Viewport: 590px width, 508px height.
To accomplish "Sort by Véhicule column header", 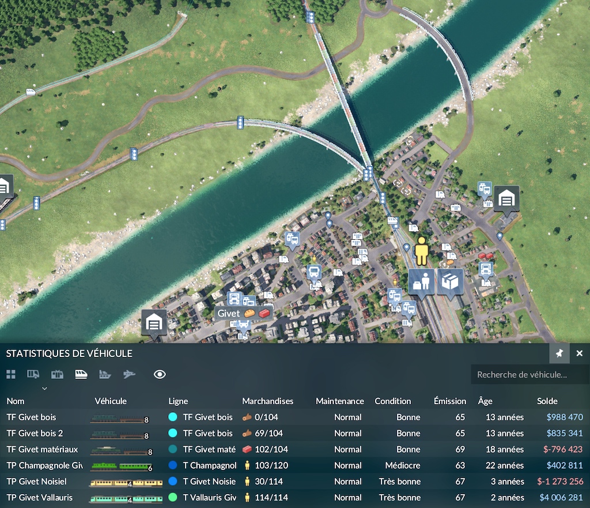I will [111, 401].
